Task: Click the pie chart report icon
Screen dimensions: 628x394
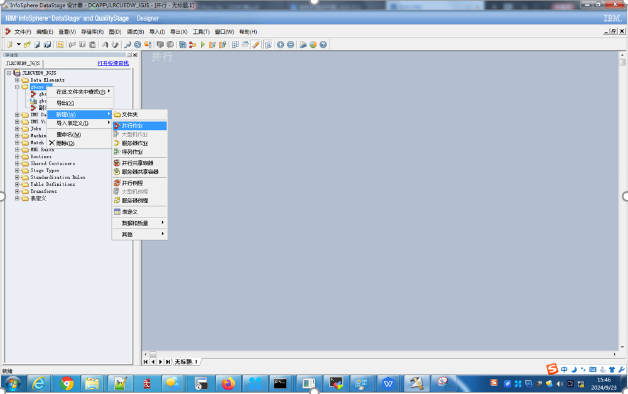Action: [x=313, y=45]
